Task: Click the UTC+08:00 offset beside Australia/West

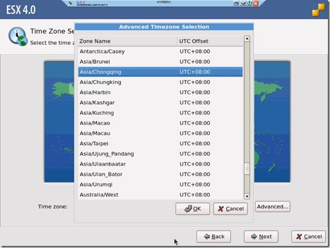Action: click(x=195, y=195)
